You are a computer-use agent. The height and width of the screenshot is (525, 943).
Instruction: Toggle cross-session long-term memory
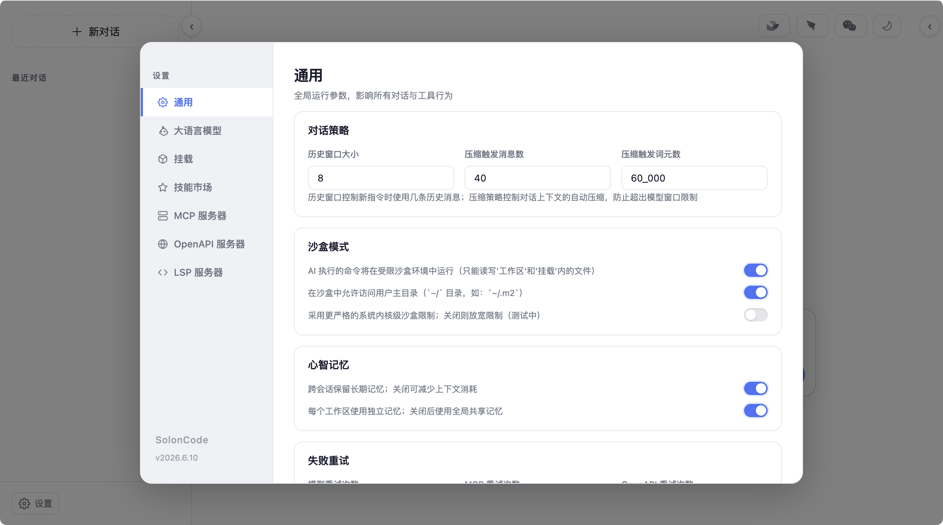click(x=756, y=388)
